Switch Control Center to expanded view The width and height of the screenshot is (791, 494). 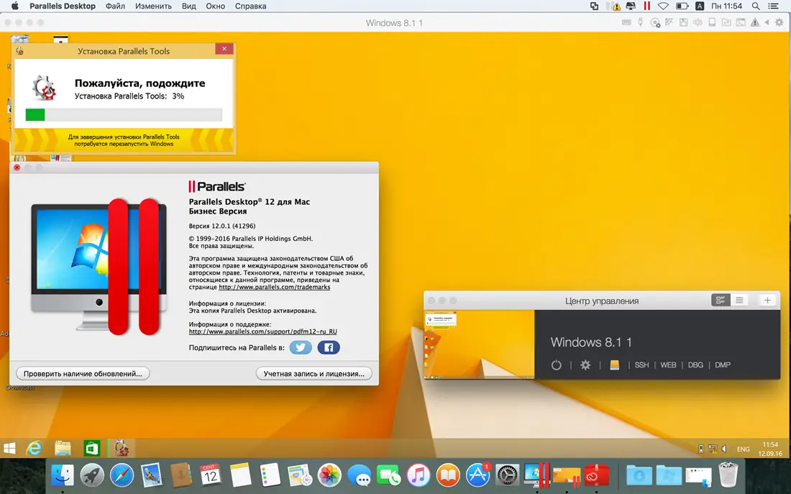(x=721, y=301)
